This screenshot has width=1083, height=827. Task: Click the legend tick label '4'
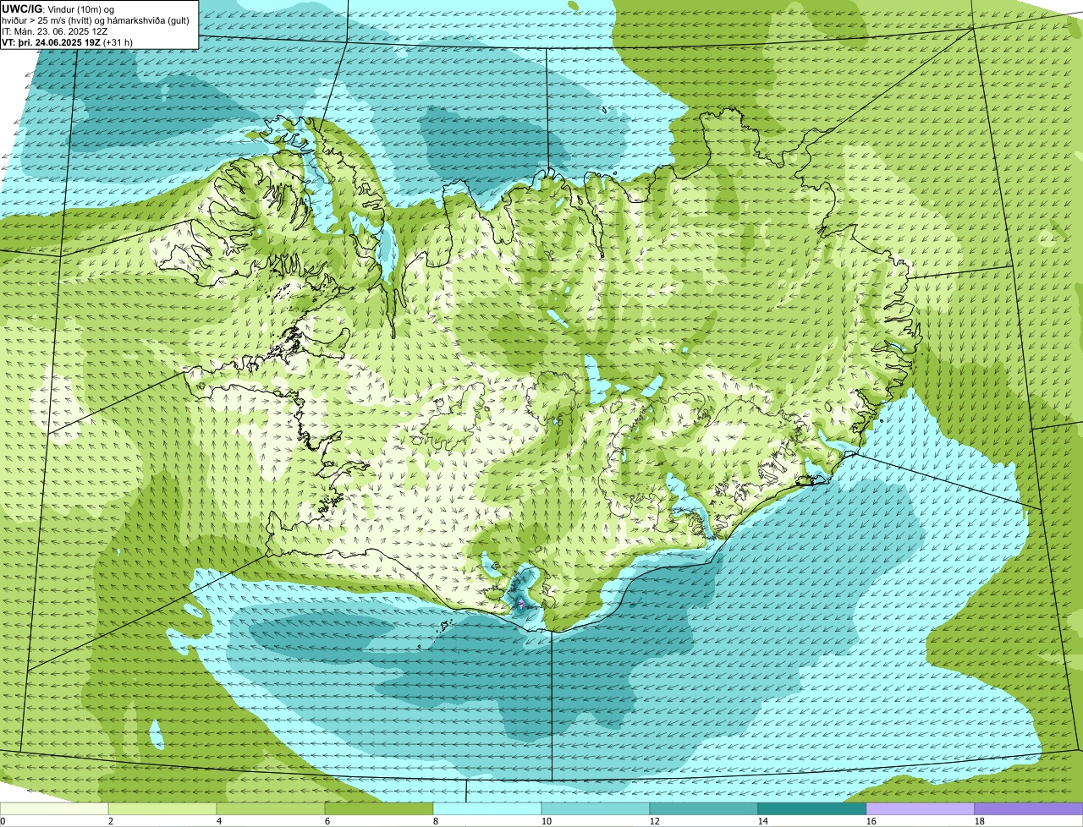pyautogui.click(x=219, y=821)
